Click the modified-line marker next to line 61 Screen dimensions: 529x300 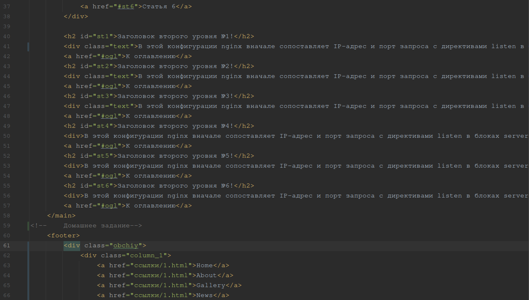pyautogui.click(x=28, y=246)
